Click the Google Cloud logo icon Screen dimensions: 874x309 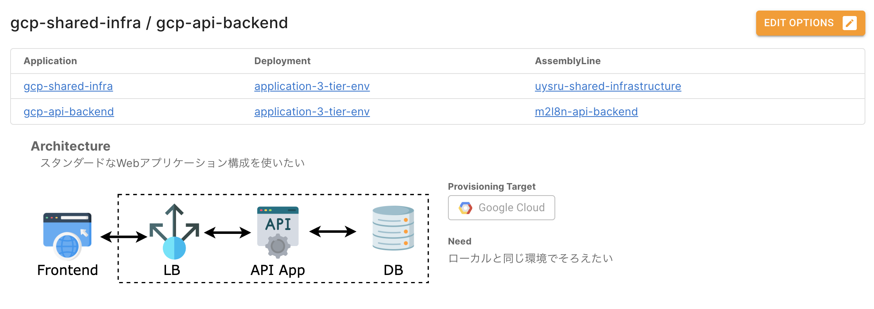coord(466,208)
